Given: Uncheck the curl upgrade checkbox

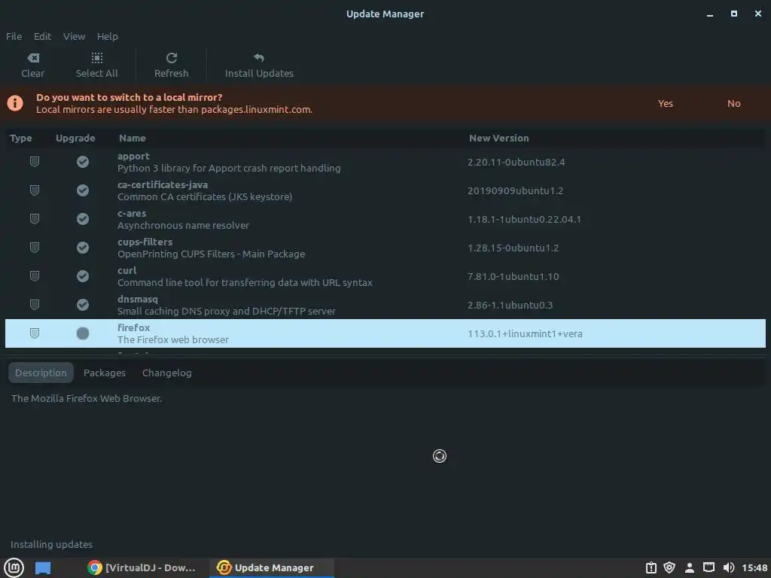Looking at the screenshot, I should click(83, 276).
